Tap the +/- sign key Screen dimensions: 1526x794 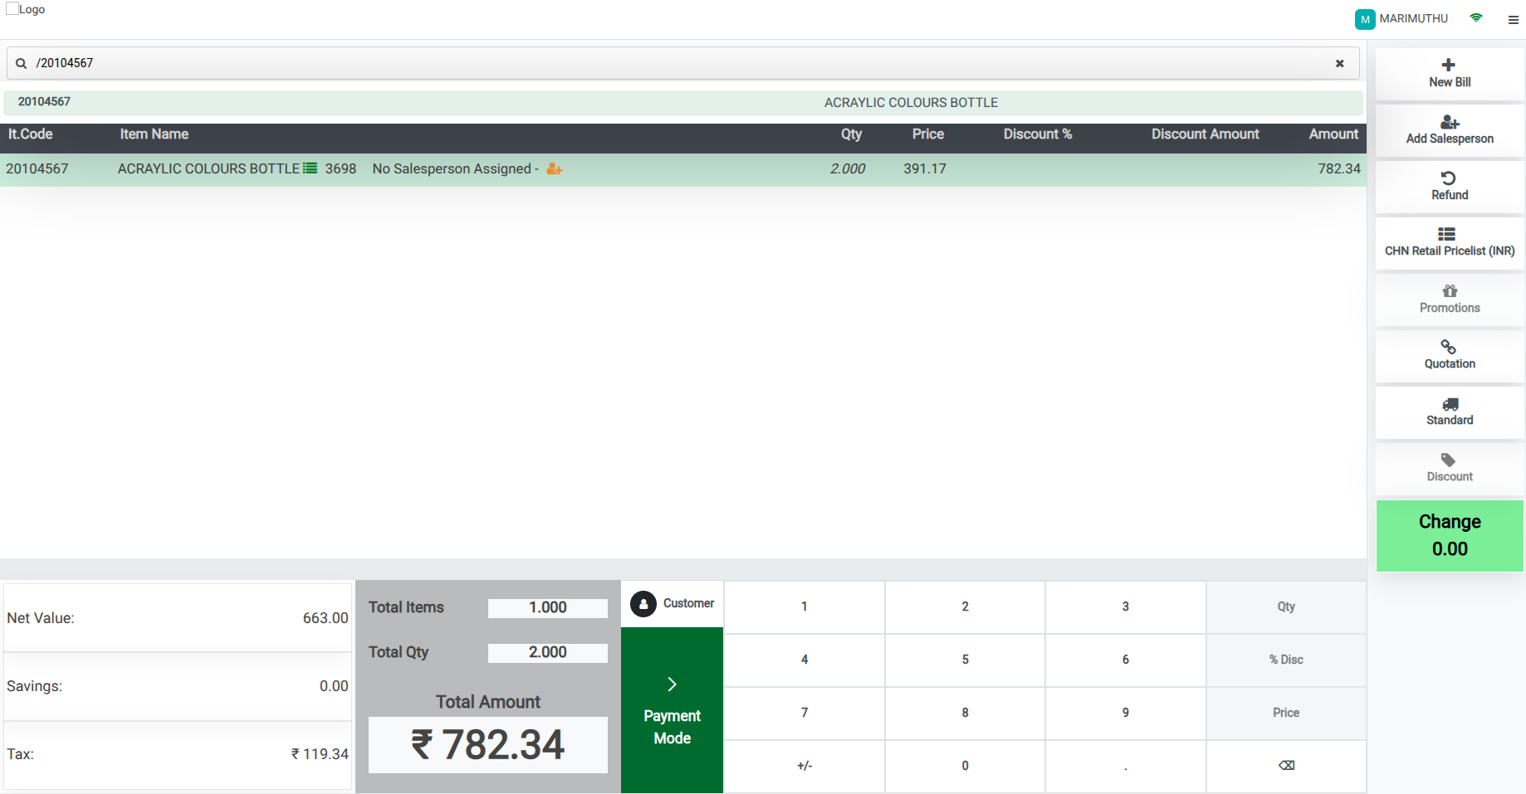point(805,766)
